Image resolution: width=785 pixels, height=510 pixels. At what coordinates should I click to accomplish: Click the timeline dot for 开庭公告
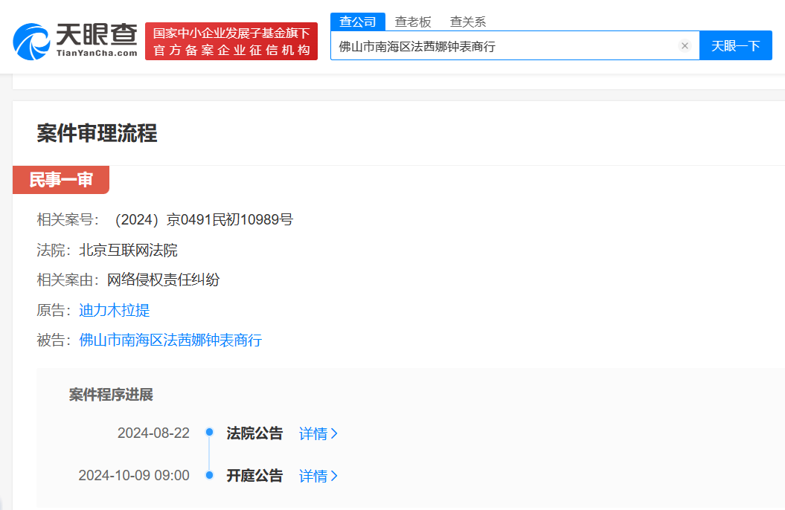(211, 475)
